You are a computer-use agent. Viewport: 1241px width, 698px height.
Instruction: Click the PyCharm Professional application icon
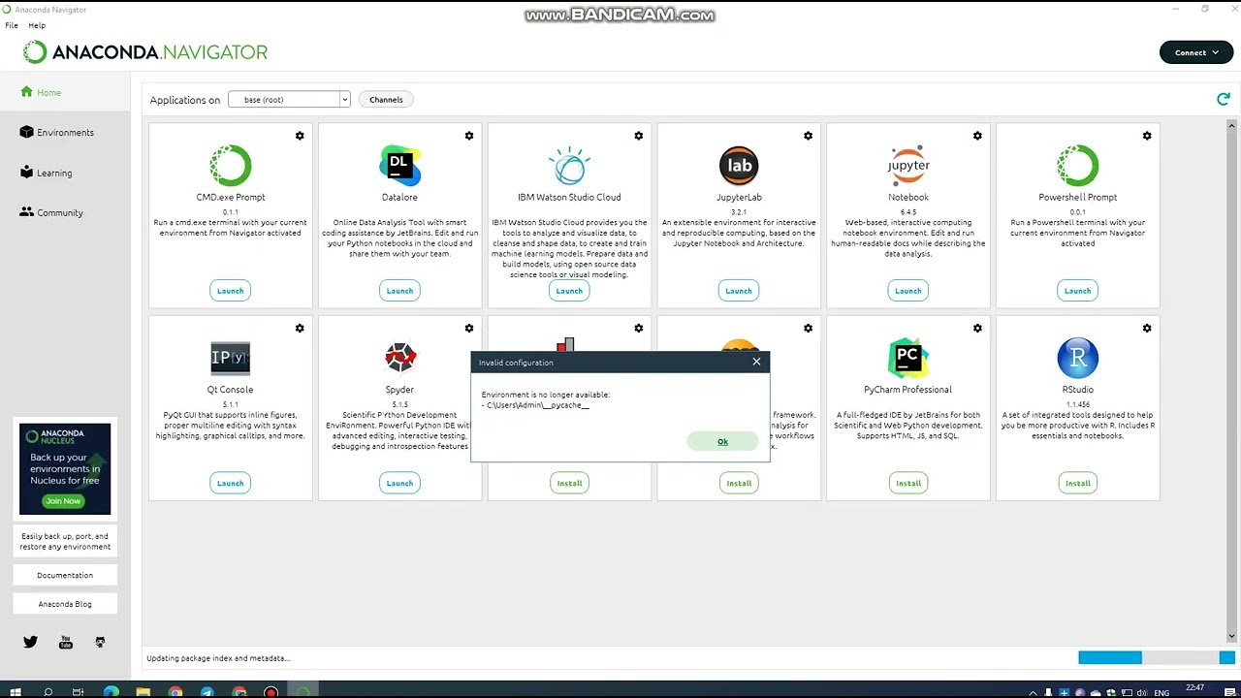point(908,358)
